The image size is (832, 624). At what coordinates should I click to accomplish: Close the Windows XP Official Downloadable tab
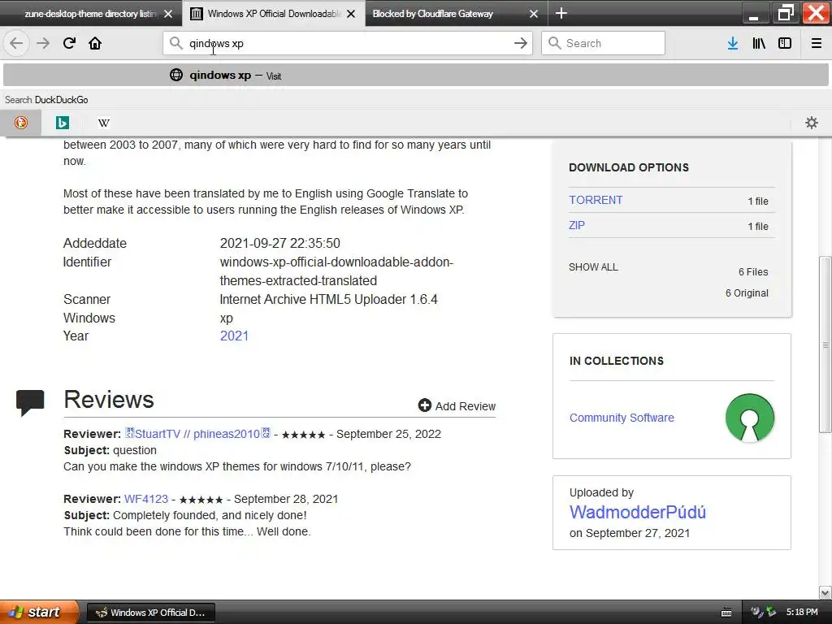[351, 14]
